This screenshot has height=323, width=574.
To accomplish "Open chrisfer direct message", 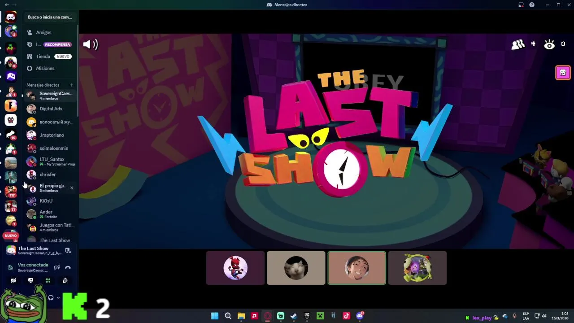I will coord(50,175).
